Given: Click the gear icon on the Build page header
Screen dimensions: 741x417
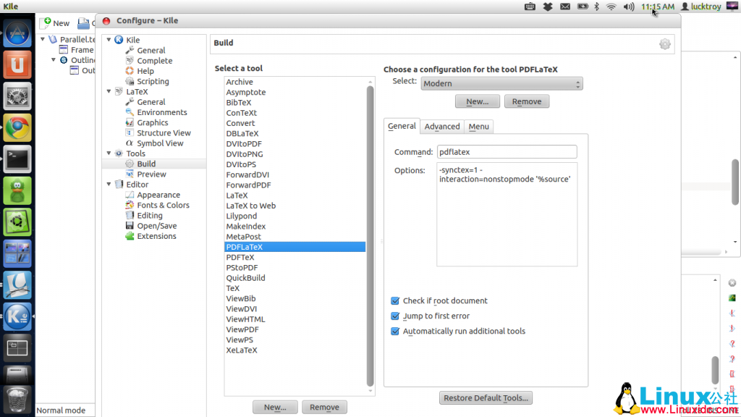Looking at the screenshot, I should [665, 44].
